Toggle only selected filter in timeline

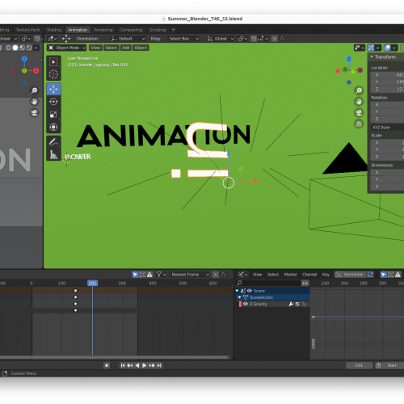pos(135,275)
